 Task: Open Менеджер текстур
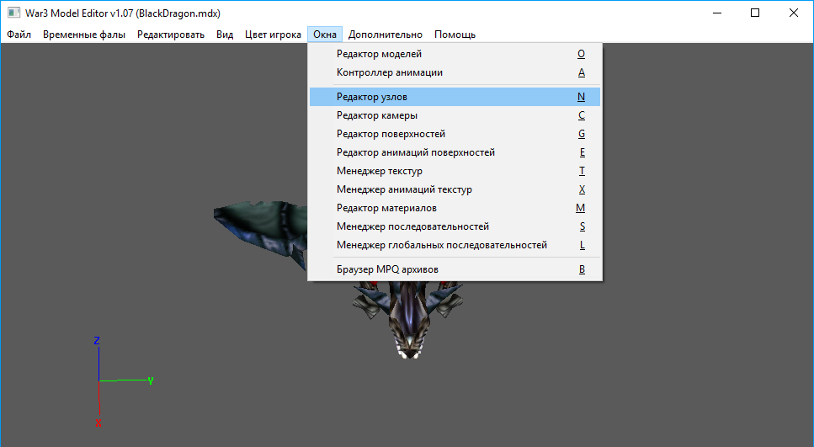point(455,172)
